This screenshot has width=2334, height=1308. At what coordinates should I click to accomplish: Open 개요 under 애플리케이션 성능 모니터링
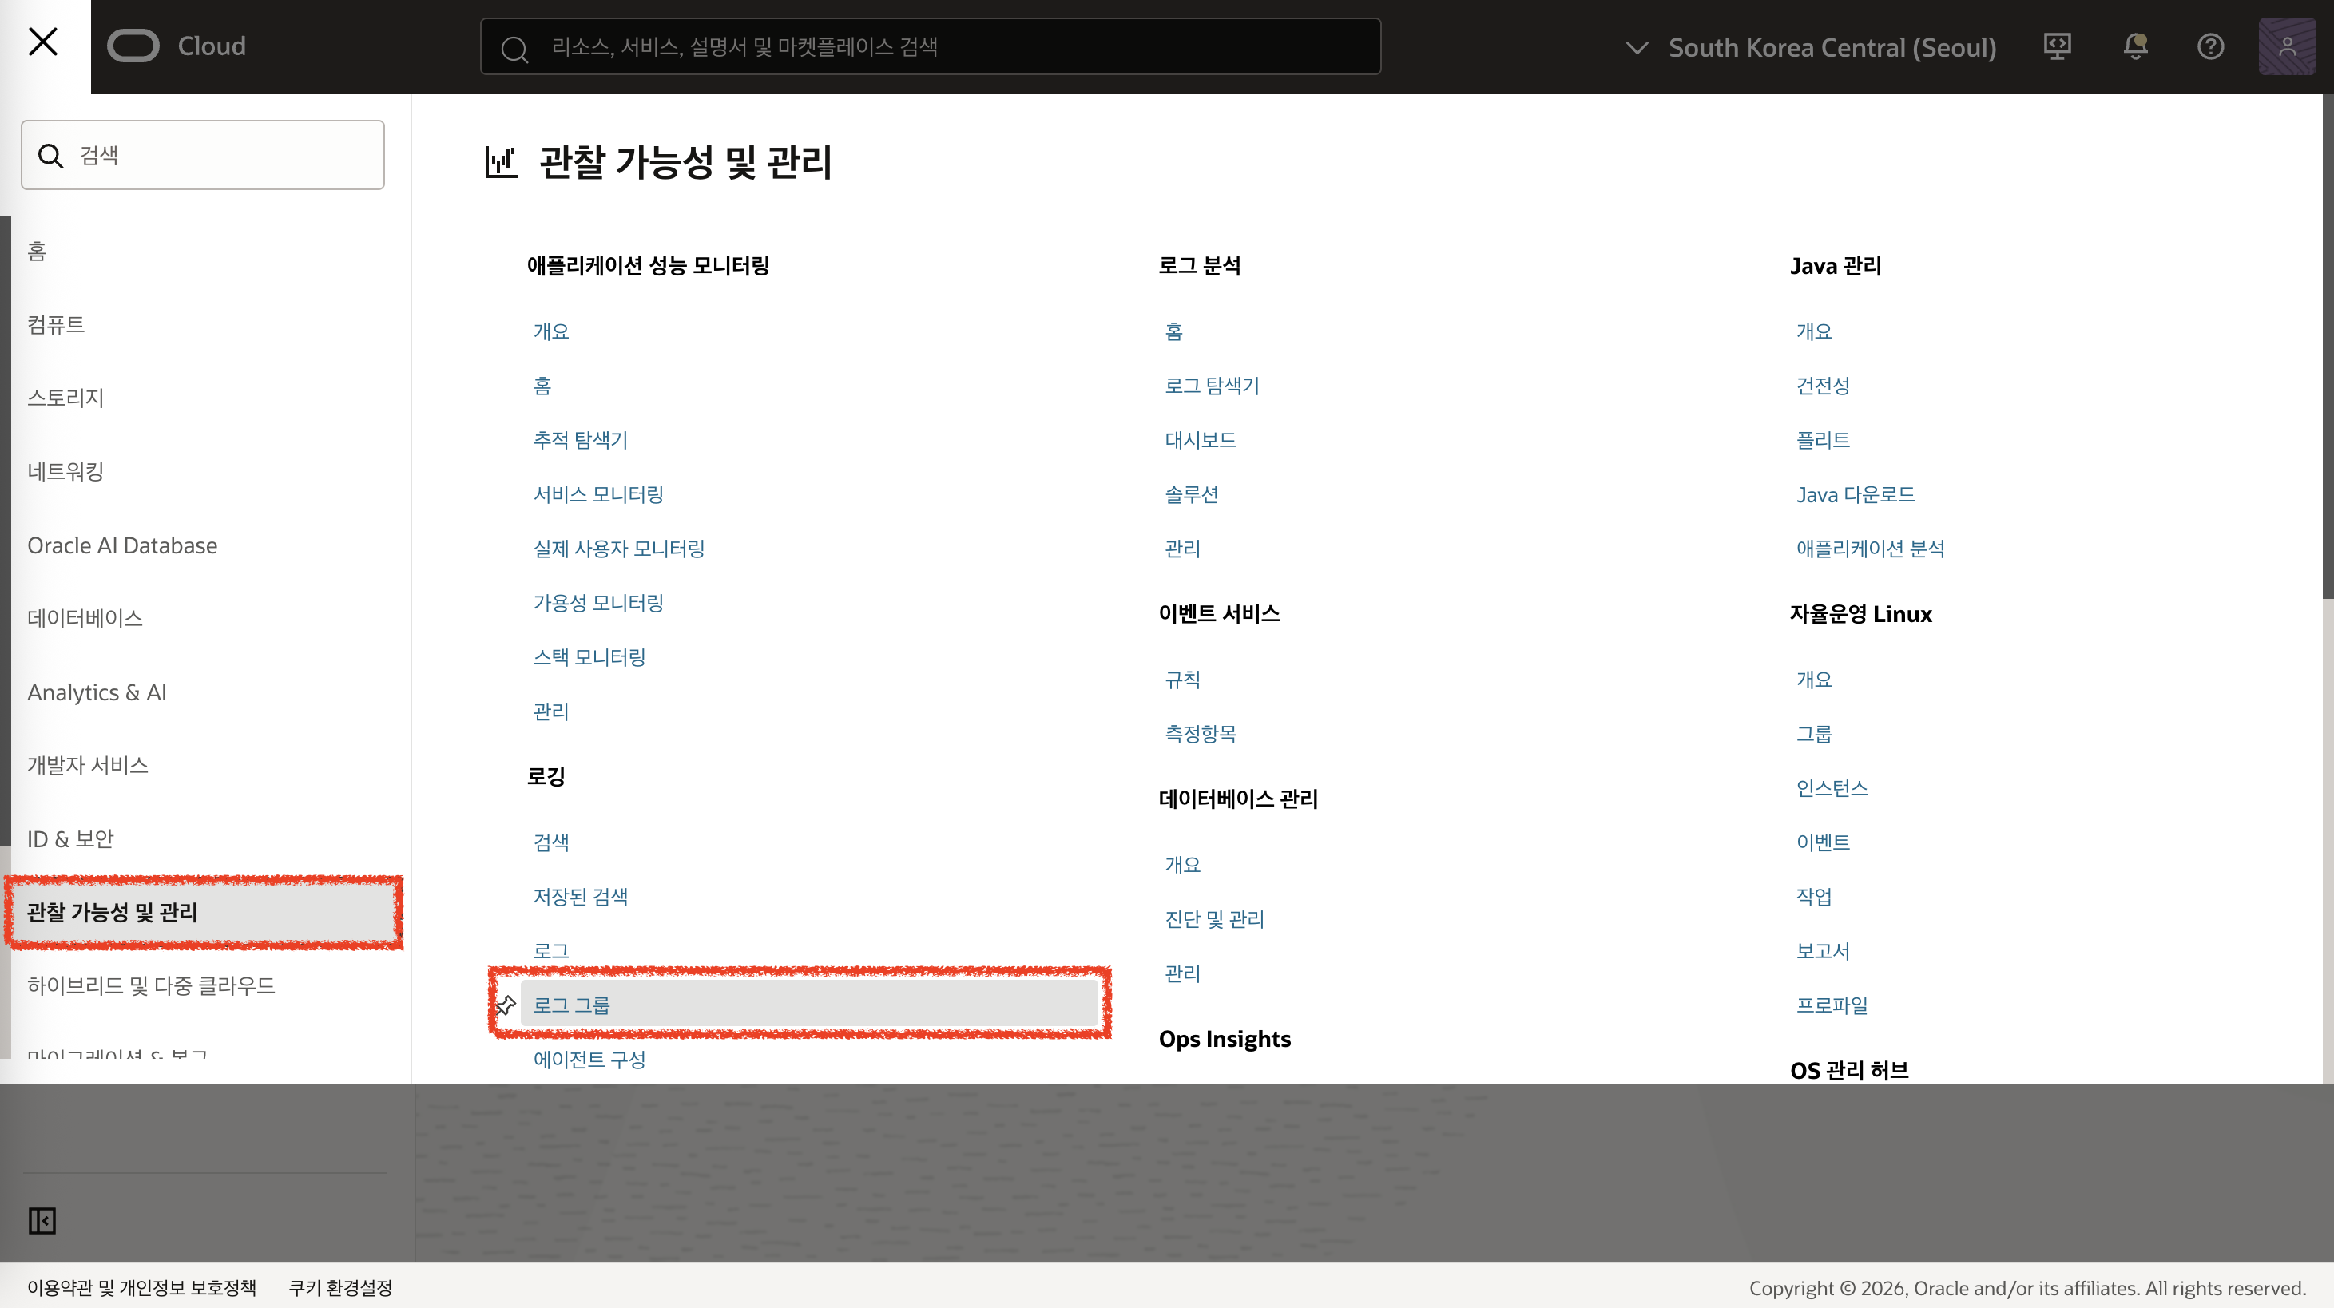[x=551, y=331]
